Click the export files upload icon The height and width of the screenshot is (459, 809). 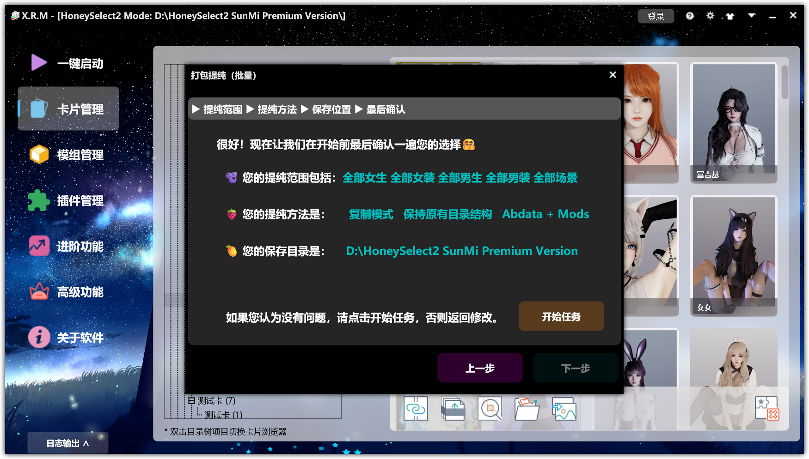click(453, 409)
